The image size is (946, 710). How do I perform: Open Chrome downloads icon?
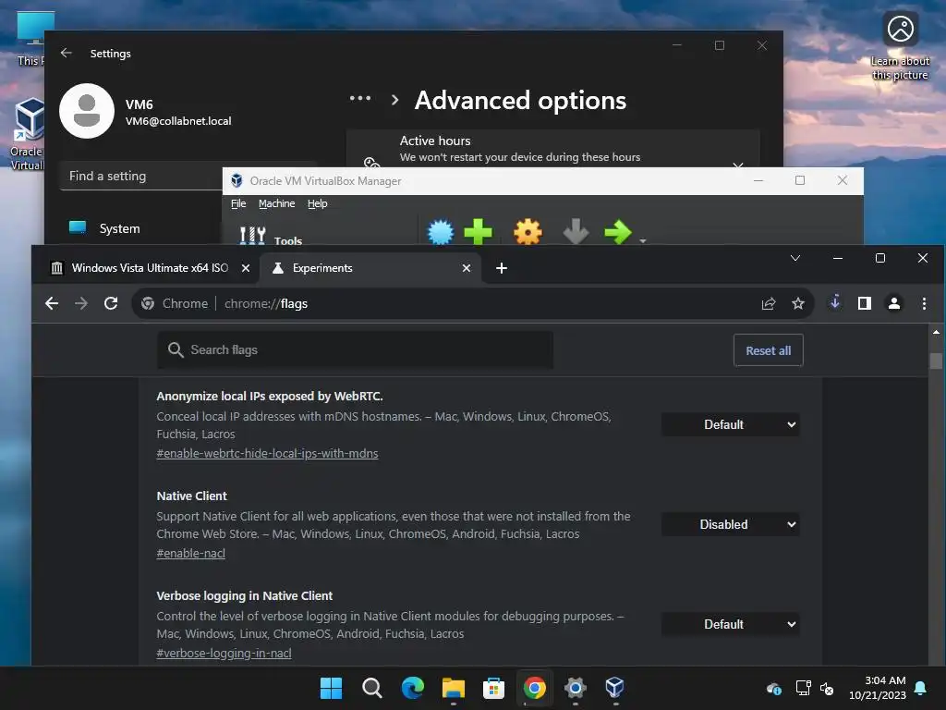tap(835, 302)
